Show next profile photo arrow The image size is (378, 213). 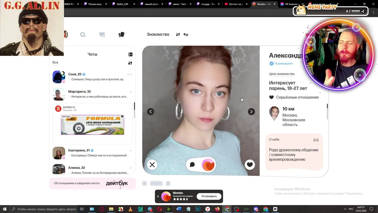click(x=251, y=112)
